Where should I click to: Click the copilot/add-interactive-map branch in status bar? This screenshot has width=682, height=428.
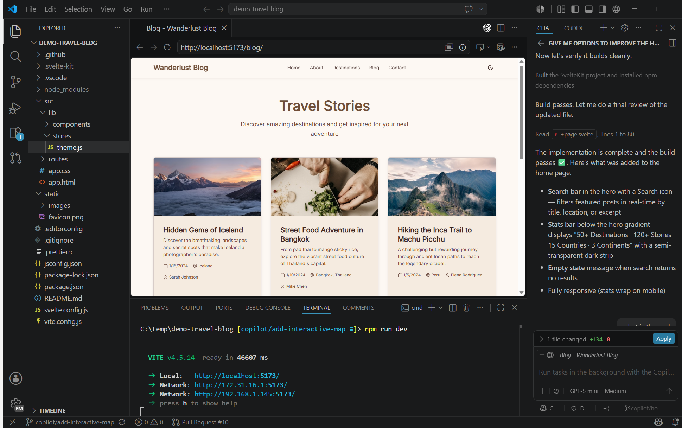coord(70,422)
